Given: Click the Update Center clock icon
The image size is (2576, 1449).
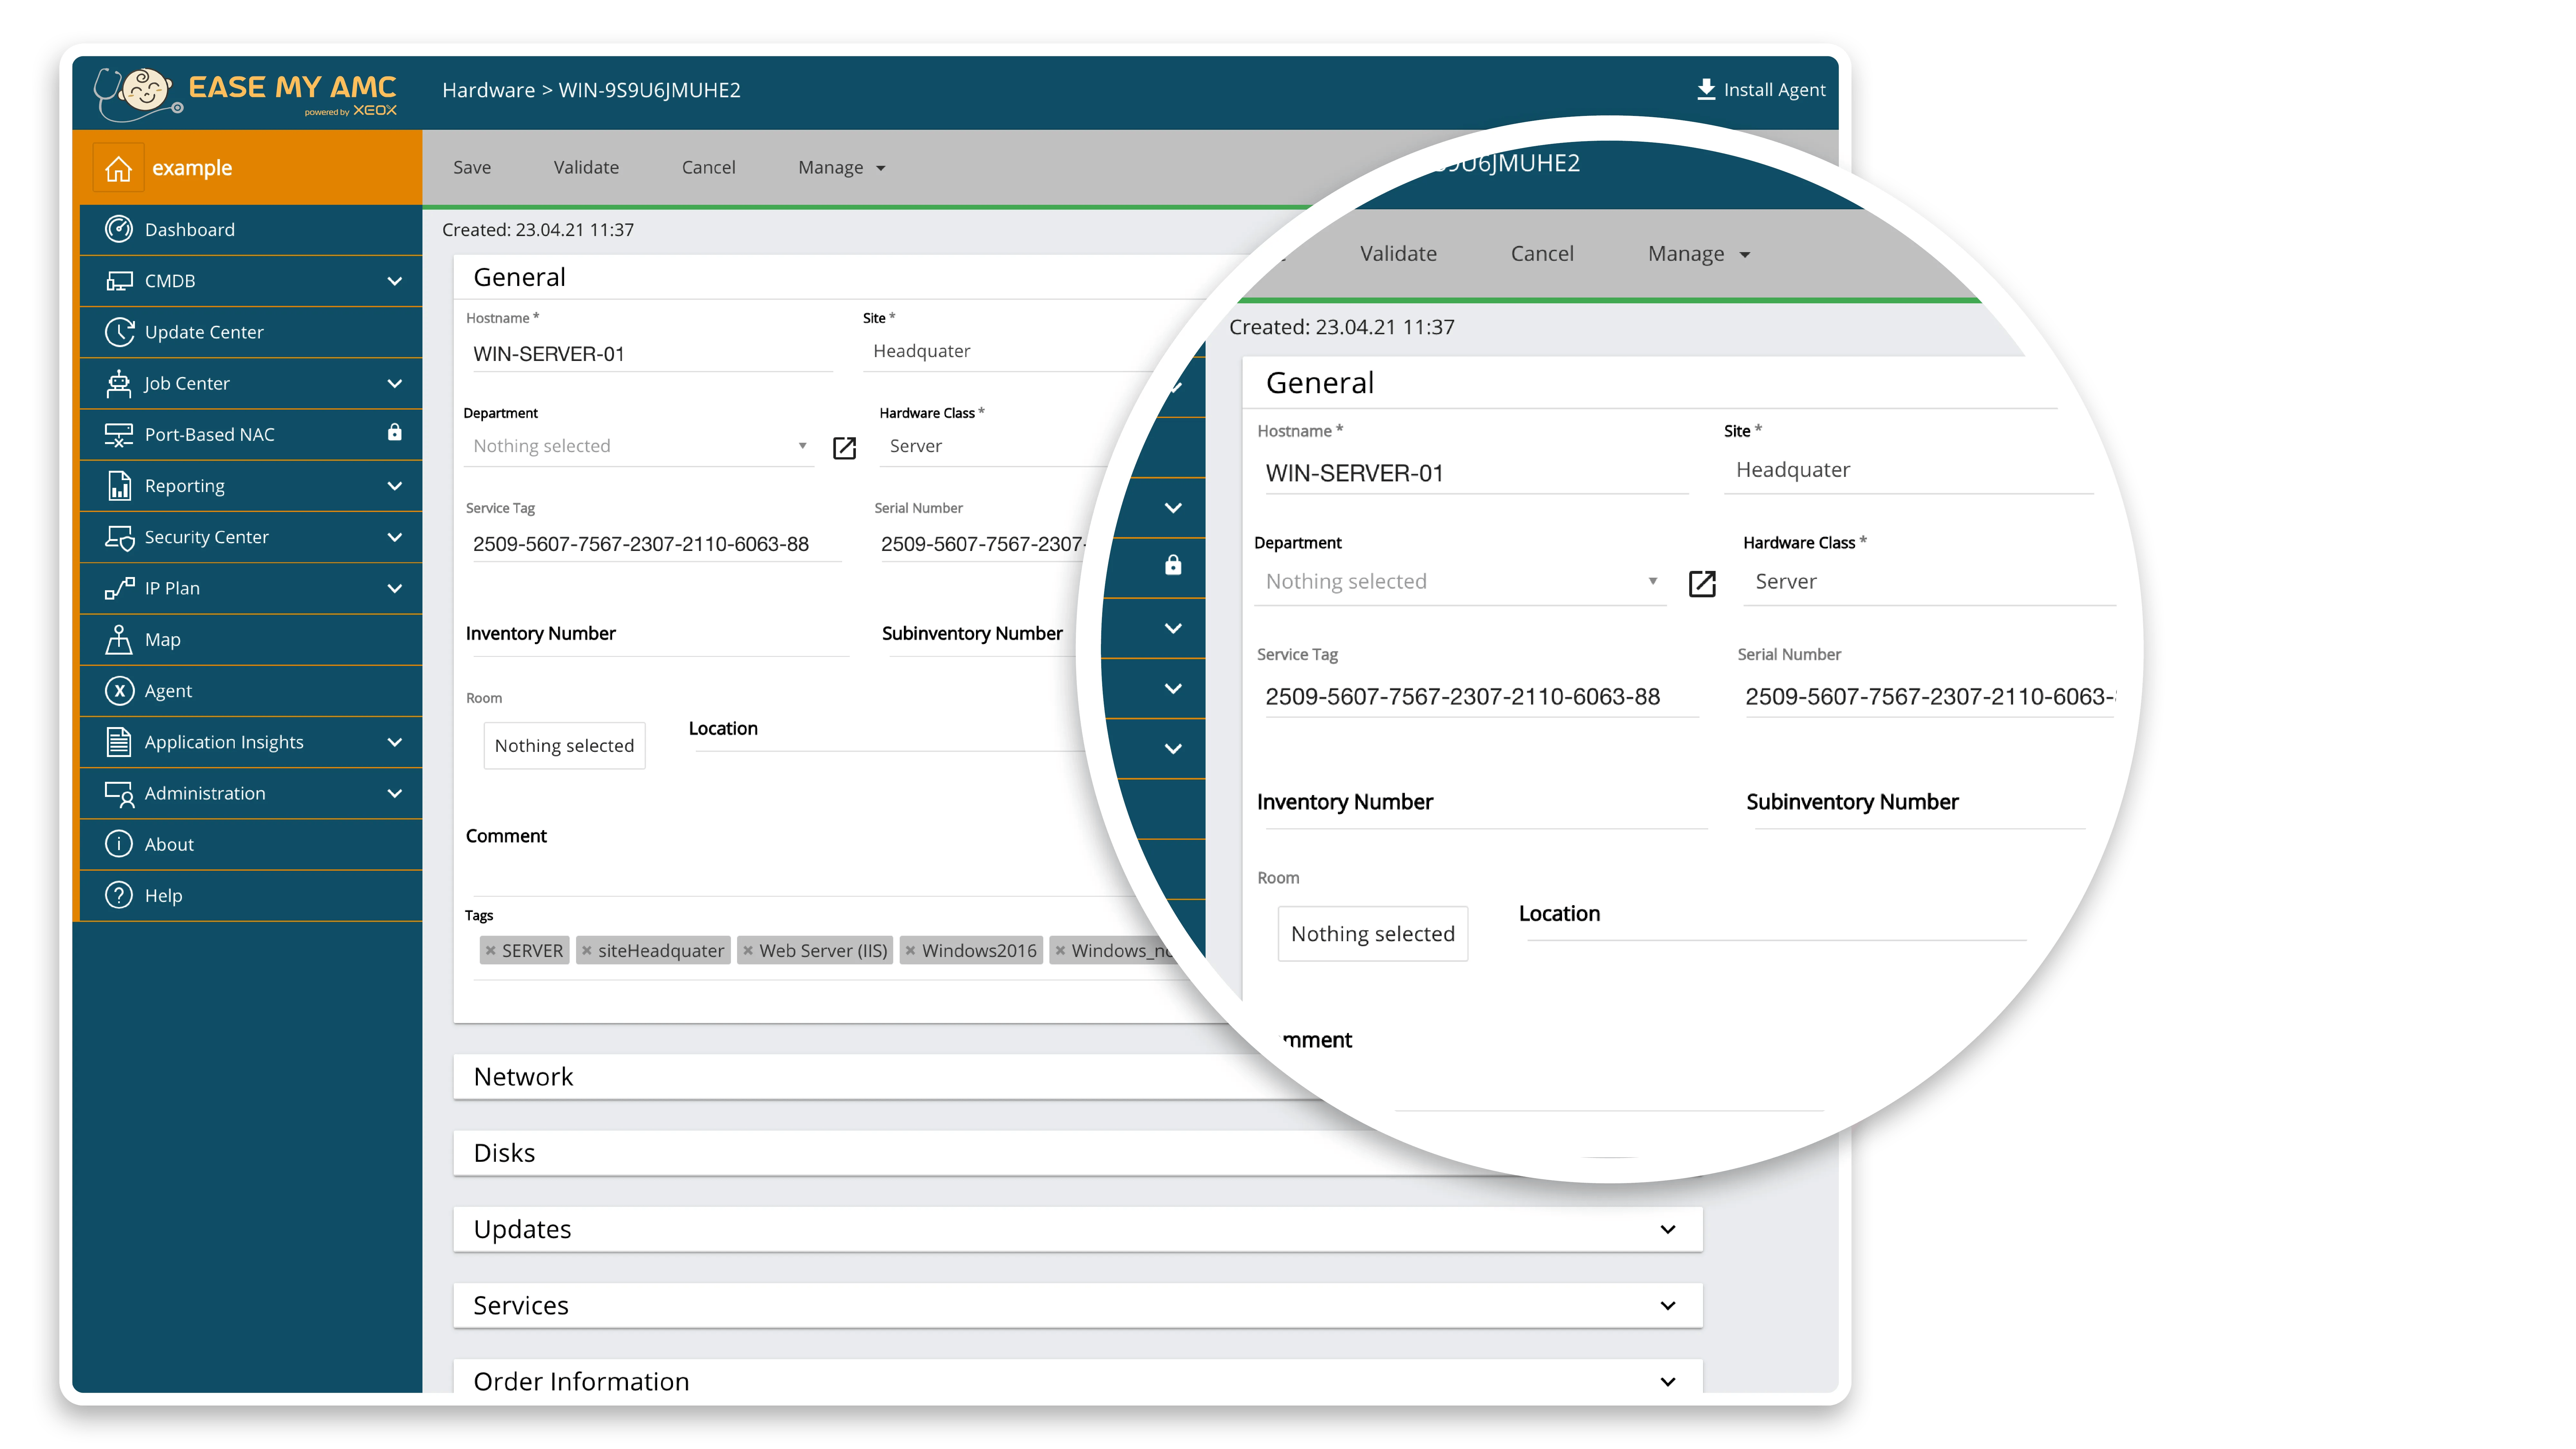Looking at the screenshot, I should tap(119, 332).
